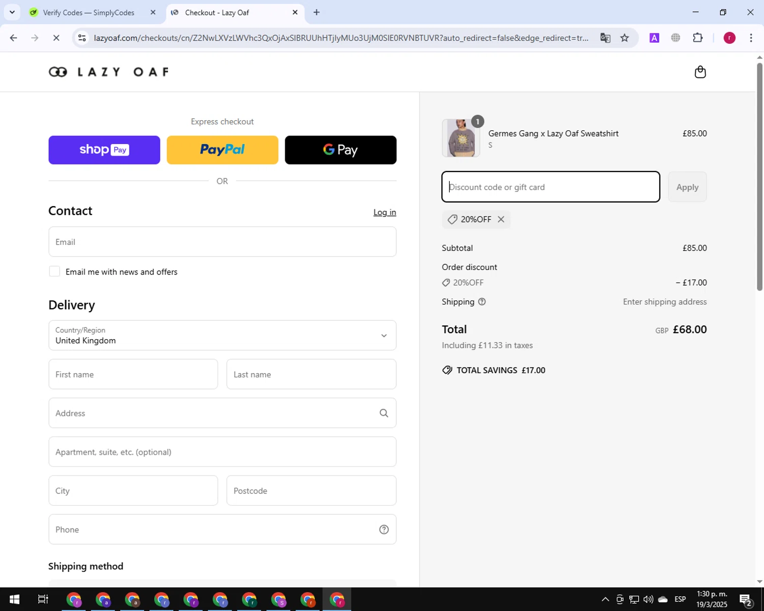
Task: Click the sweatshirt product thumbnail
Action: pyautogui.click(x=461, y=138)
